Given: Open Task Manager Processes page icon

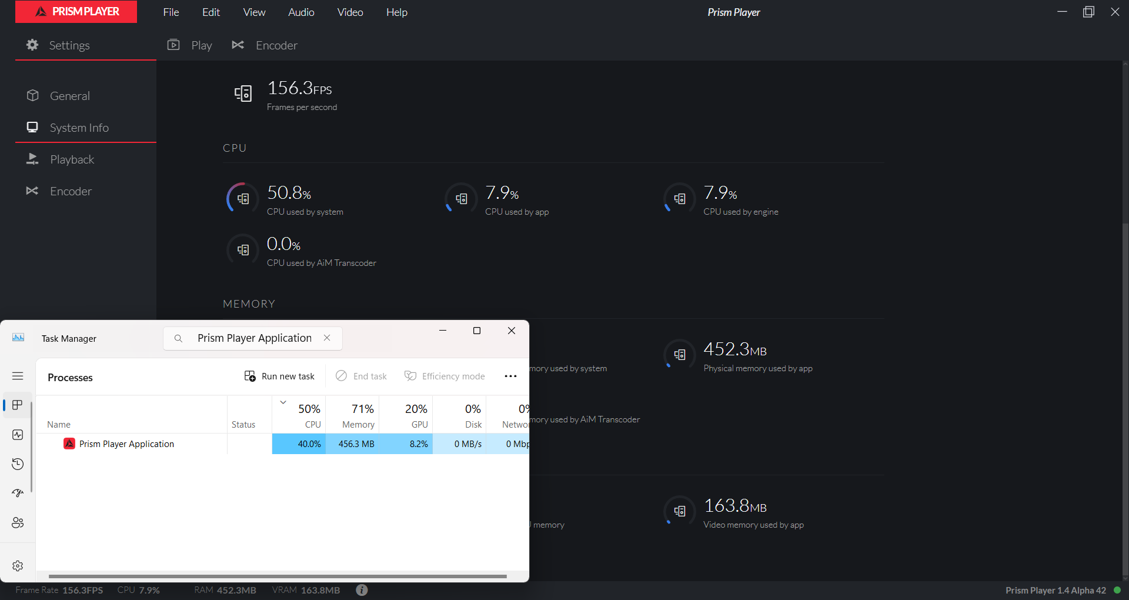Looking at the screenshot, I should [18, 405].
